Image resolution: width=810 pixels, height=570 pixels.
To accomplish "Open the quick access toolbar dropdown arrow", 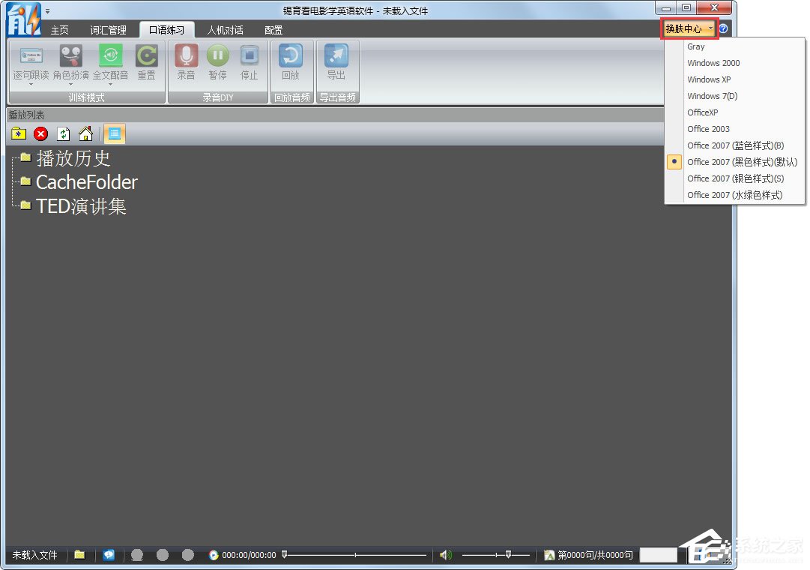I will [47, 10].
